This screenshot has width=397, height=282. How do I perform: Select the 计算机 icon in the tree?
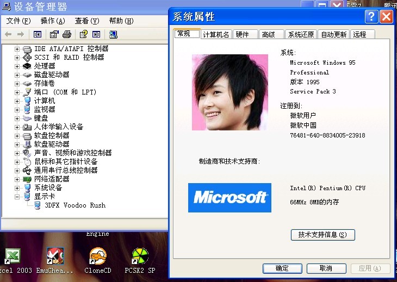click(x=27, y=101)
